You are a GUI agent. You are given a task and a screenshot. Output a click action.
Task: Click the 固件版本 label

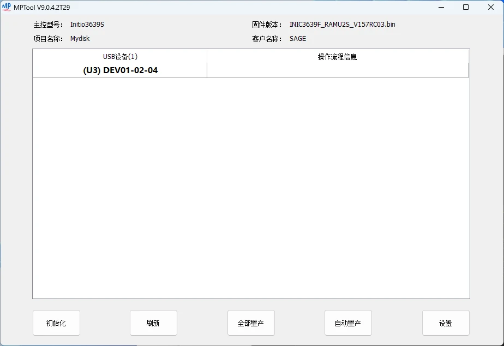(x=267, y=25)
